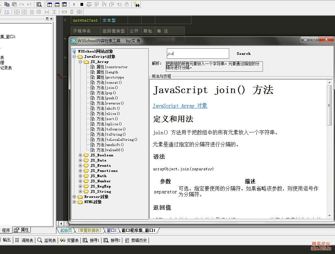Click the Redo arrow icon
The width and height of the screenshot is (335, 254).
click(22, 4)
